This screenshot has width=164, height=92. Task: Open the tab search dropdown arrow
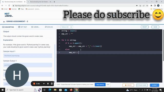[x=147, y=2]
